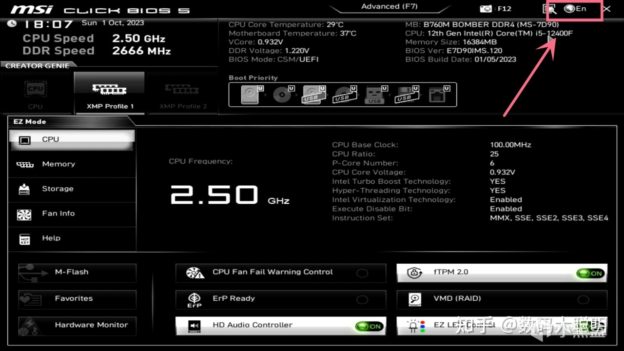Show the Fan Info tab
624x351 pixels.
72,214
